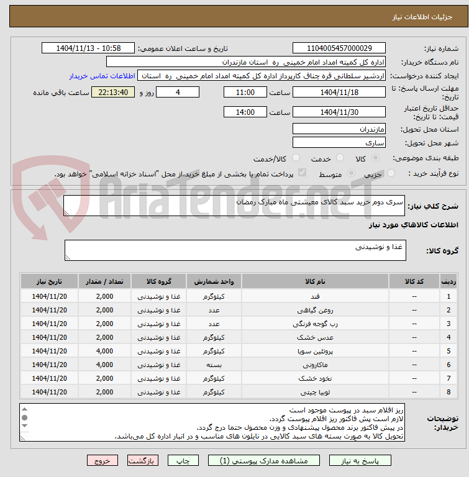This screenshot has width=469, height=477.
Task: Click the general need description textarea
Action: [234, 206]
